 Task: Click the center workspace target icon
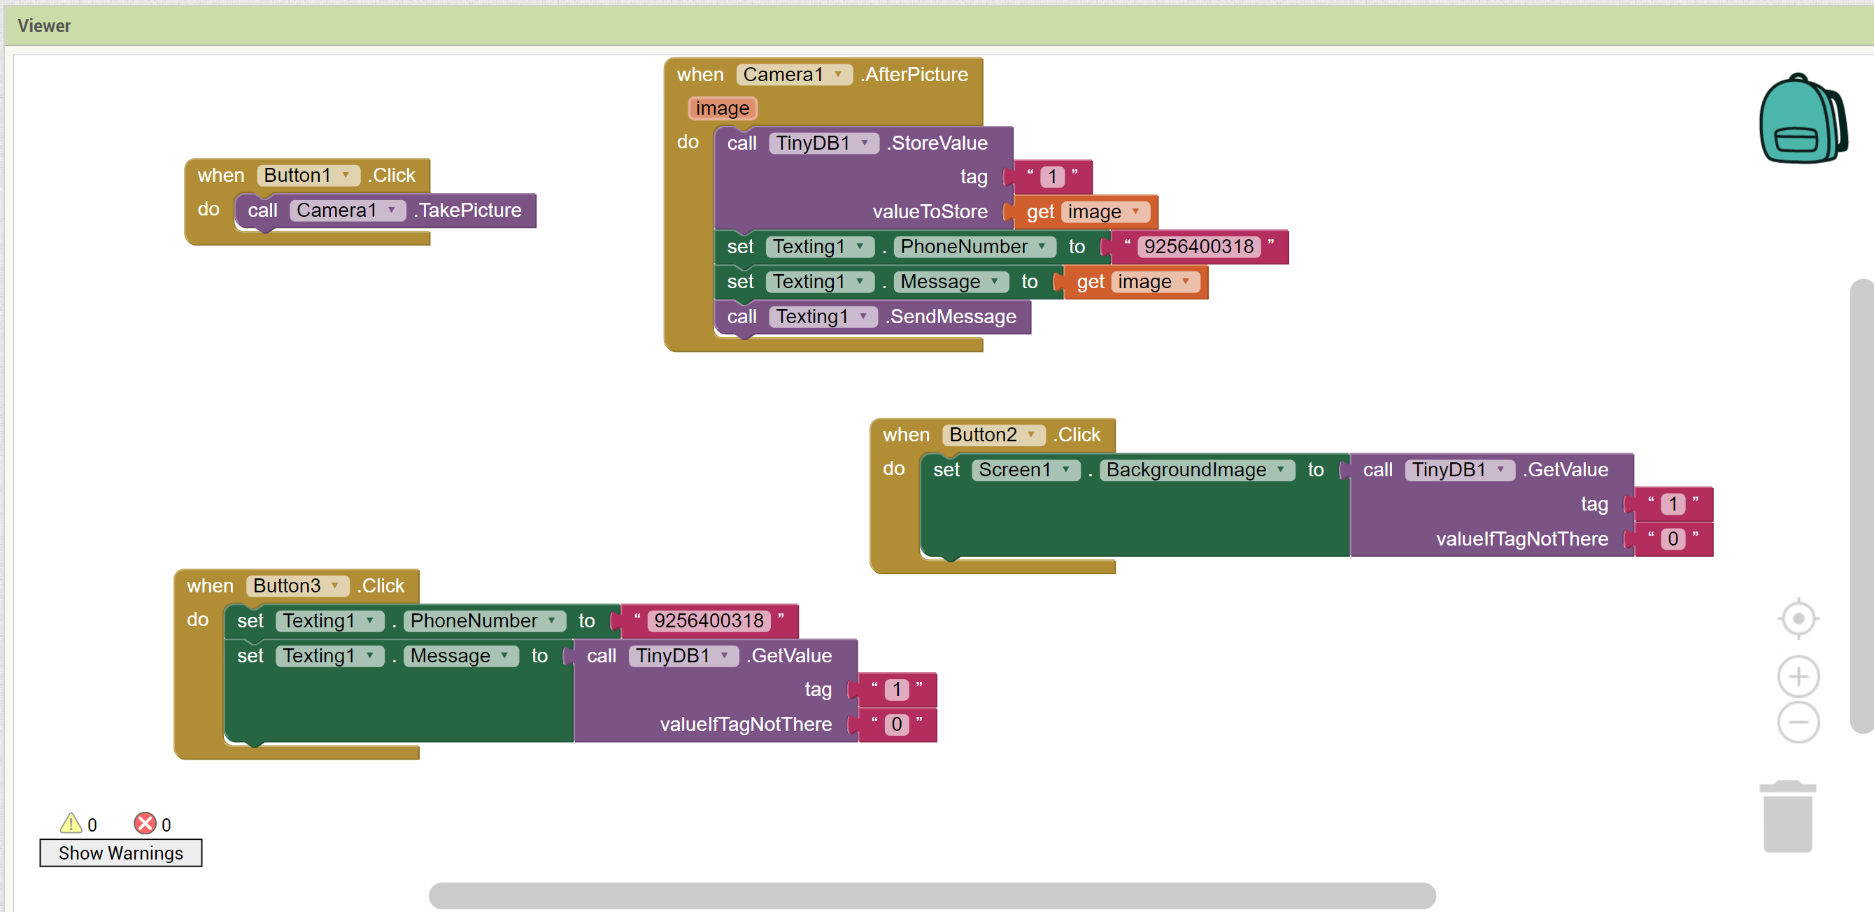1798,619
